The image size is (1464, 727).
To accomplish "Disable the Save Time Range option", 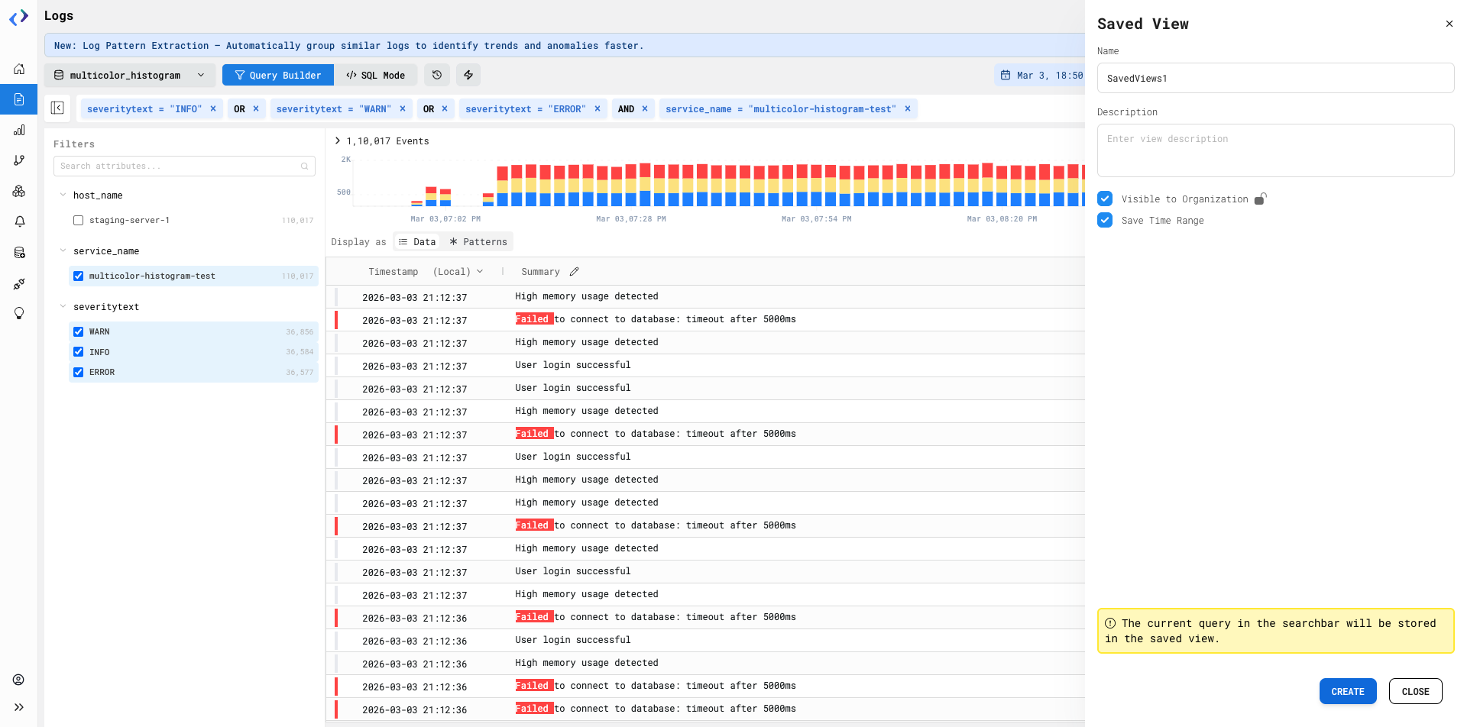I will coord(1105,220).
